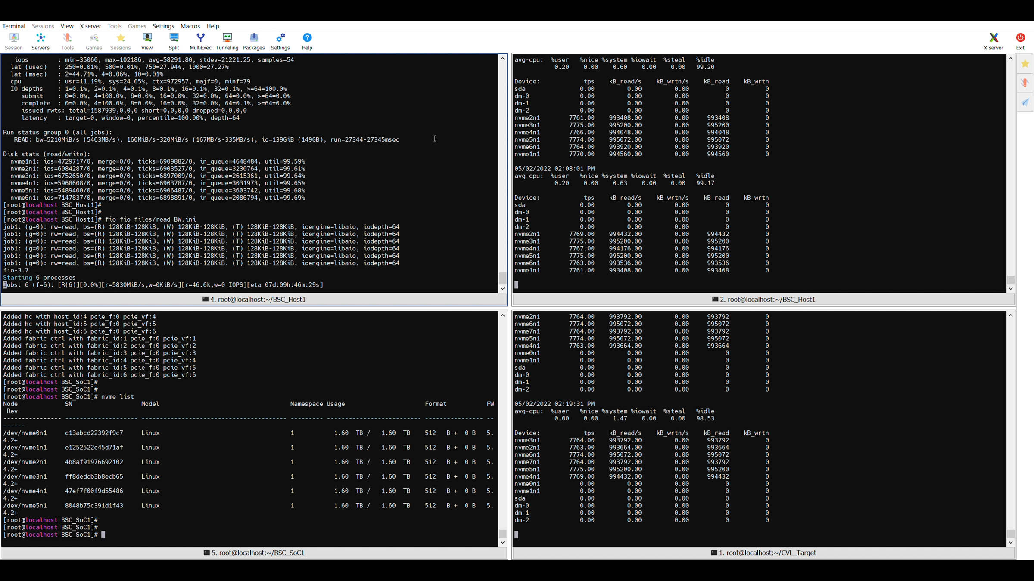Viewport: 1034px width, 581px height.
Task: Open the Settings menu in menu bar
Action: tap(163, 26)
